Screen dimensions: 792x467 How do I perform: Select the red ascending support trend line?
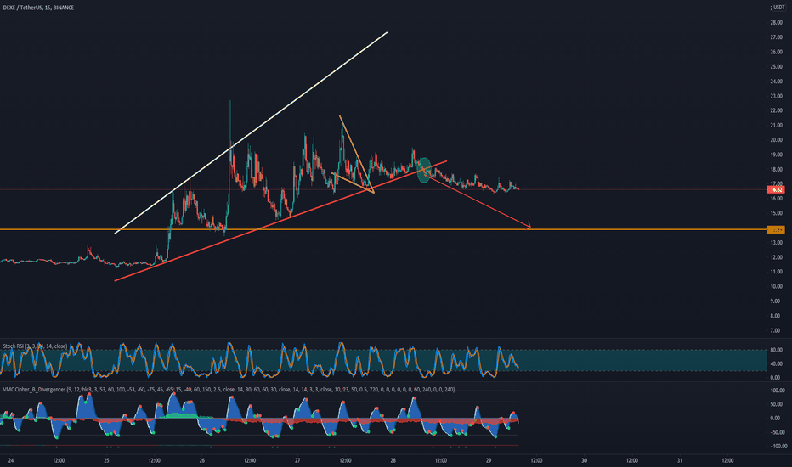coord(280,221)
